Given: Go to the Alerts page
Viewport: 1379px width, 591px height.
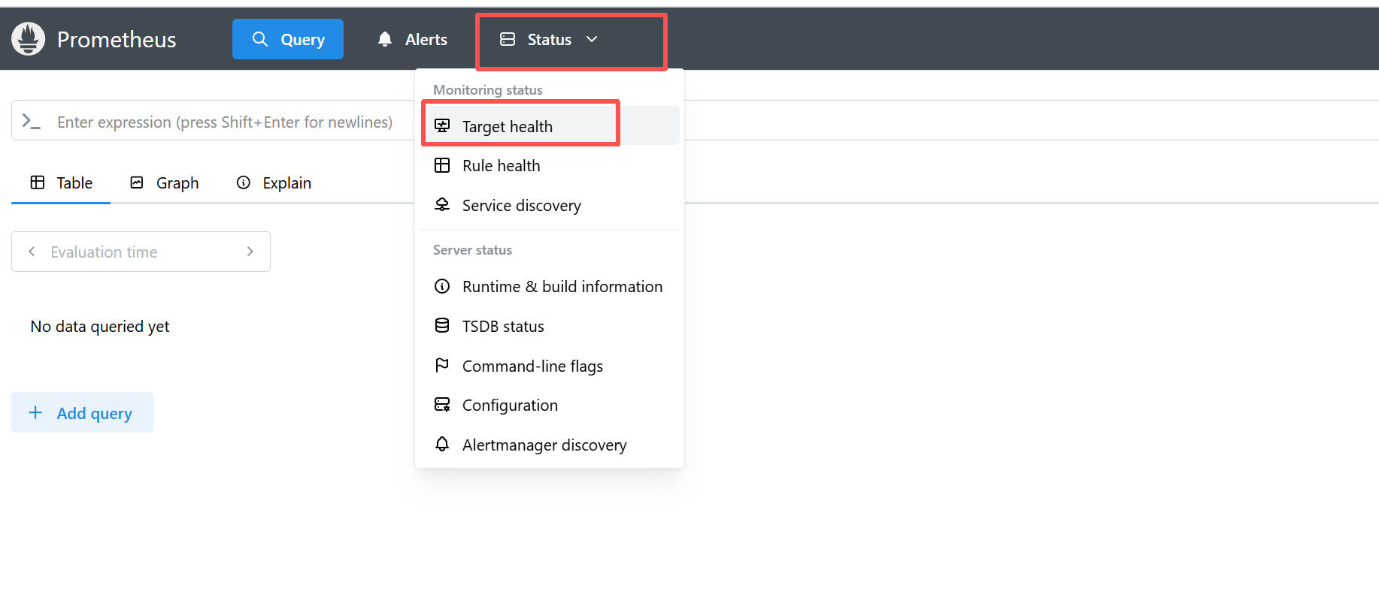Looking at the screenshot, I should click(x=412, y=39).
